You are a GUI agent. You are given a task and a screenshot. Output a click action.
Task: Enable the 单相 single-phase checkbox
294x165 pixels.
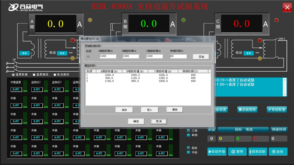pos(189,135)
